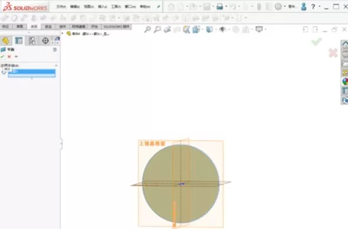The image size is (348, 229).
Task: Open Hide/Show Items glasses icon
Action: (x=222, y=30)
